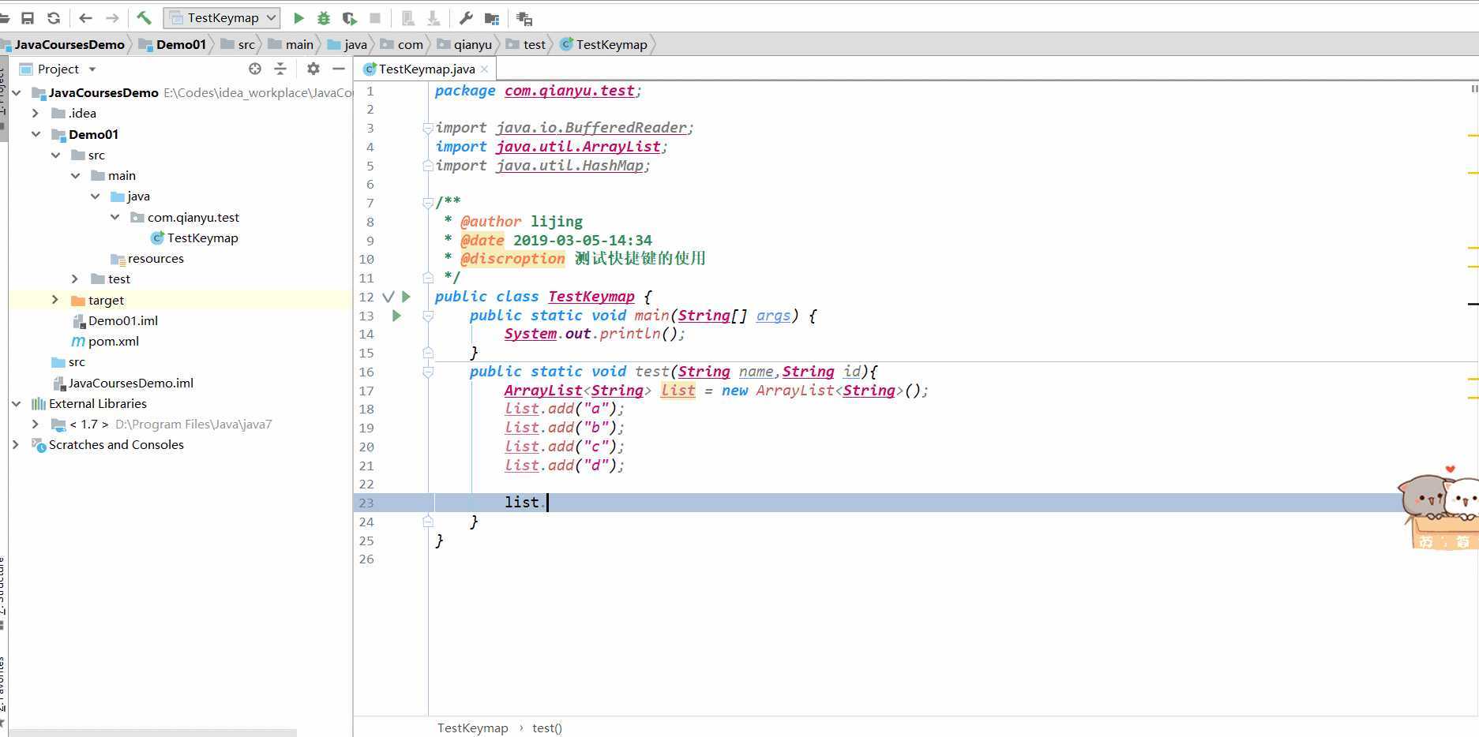This screenshot has height=737, width=1479.
Task: Click the Save All toolbar icon
Action: click(28, 18)
